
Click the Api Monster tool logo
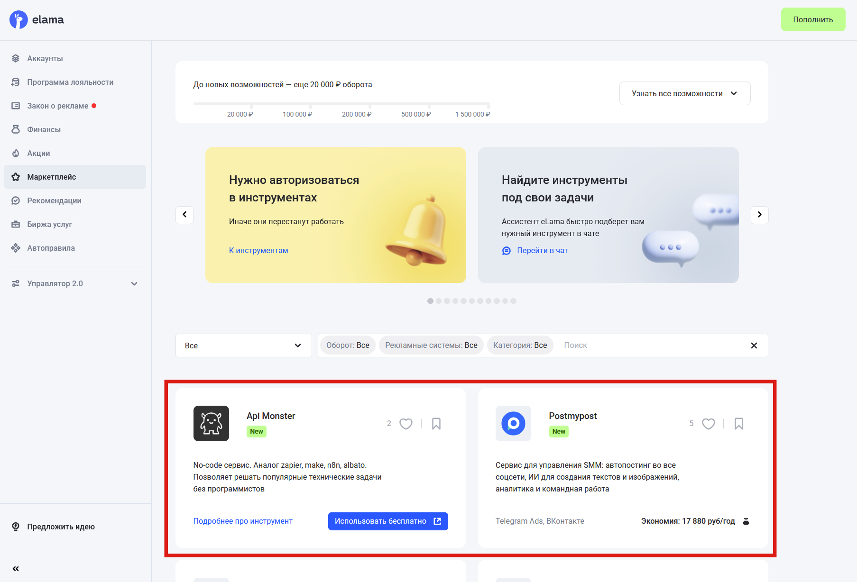pos(211,423)
